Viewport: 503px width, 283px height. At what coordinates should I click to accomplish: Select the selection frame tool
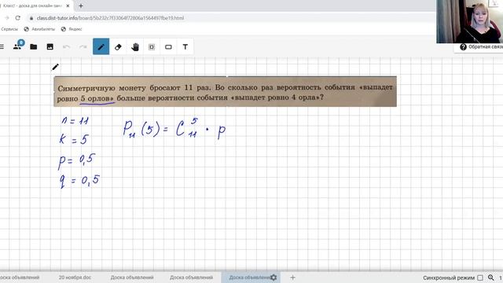tap(152, 47)
